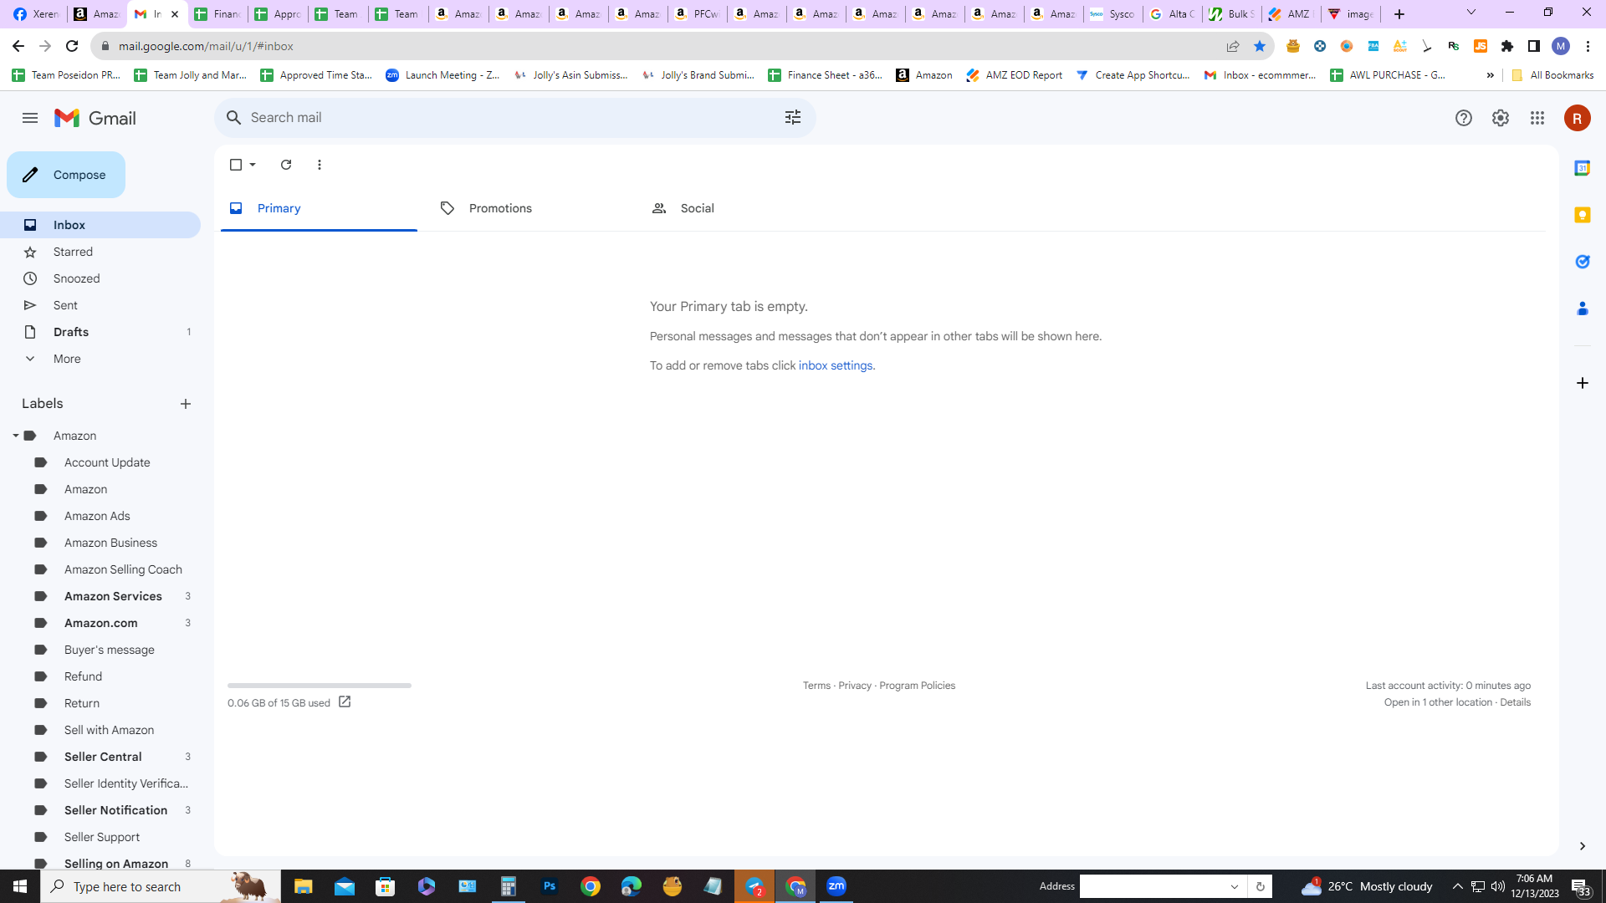Hide the side panel with the chevron
The height and width of the screenshot is (903, 1606).
click(1582, 846)
